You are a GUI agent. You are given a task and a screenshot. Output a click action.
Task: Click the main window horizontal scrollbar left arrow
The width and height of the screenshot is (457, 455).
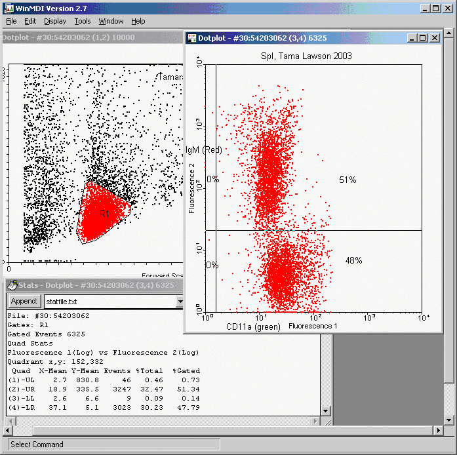[6, 430]
